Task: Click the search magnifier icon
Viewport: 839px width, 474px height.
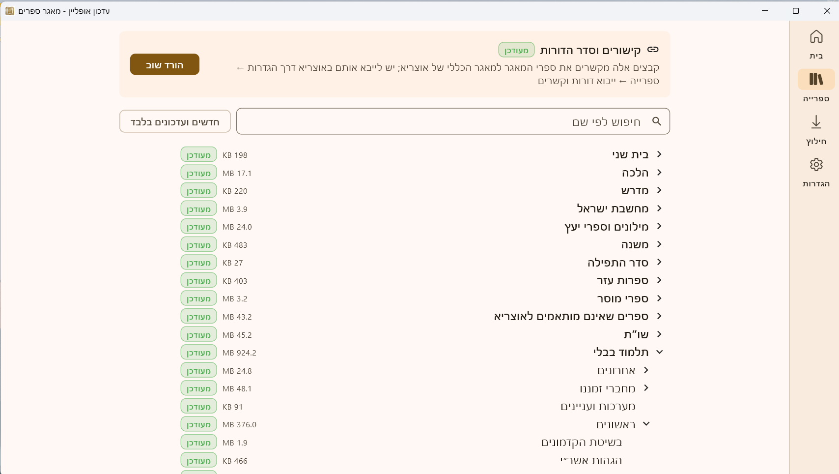Action: tap(657, 121)
